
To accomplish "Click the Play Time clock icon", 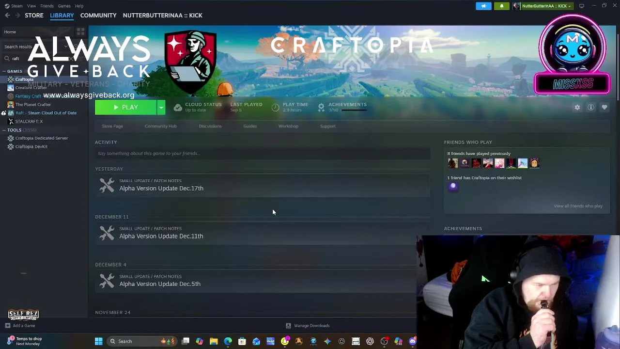I will tap(275, 107).
